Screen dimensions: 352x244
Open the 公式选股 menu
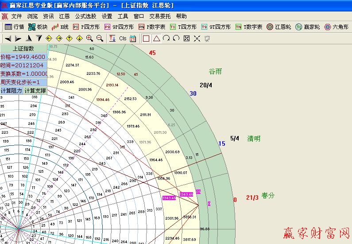pos(85,16)
